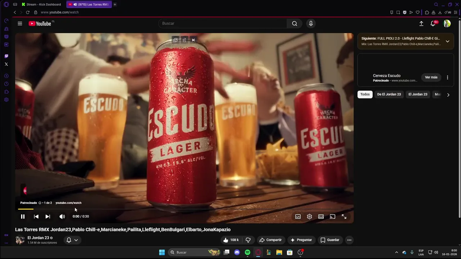Screen dimensions: 461x259
Task: Mute the video volume
Action: pos(62,217)
